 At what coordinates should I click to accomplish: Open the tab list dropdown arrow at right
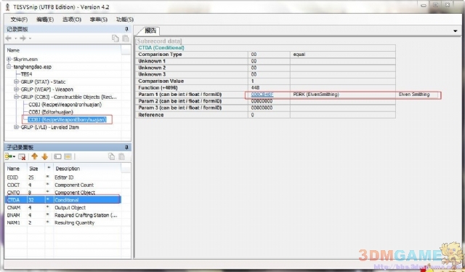click(456, 31)
